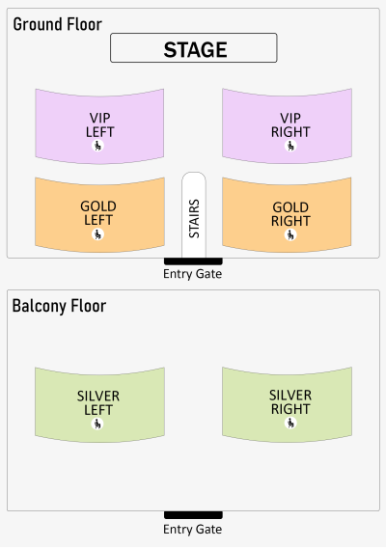Viewport: 386px width, 548px height.
Task: Click the STAGE box
Action: [x=194, y=48]
